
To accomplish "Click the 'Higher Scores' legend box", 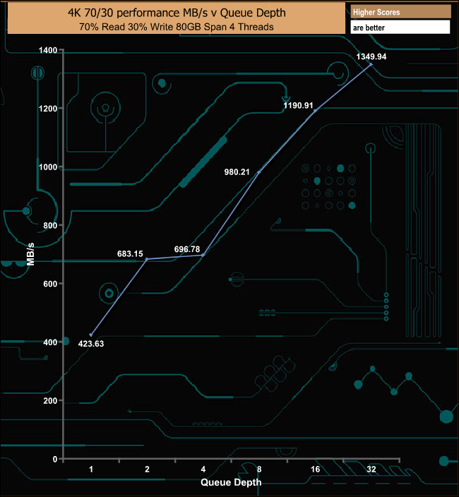I will pyautogui.click(x=400, y=11).
